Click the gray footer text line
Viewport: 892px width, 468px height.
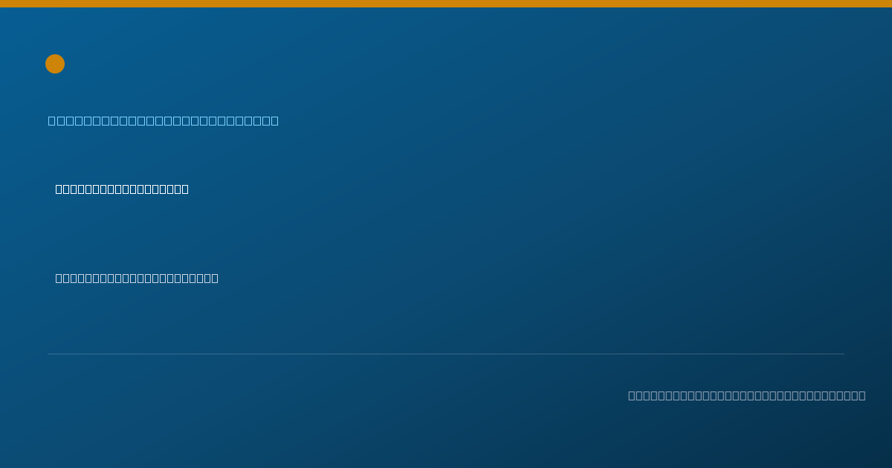[x=747, y=395]
